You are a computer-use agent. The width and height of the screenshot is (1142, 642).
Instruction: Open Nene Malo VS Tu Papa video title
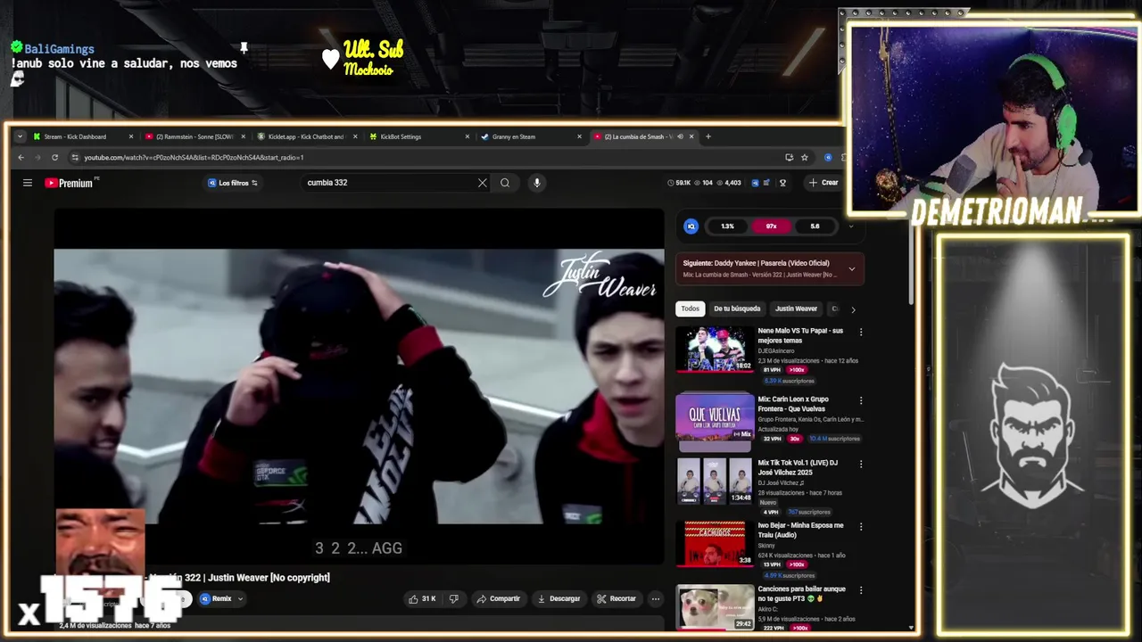(800, 335)
